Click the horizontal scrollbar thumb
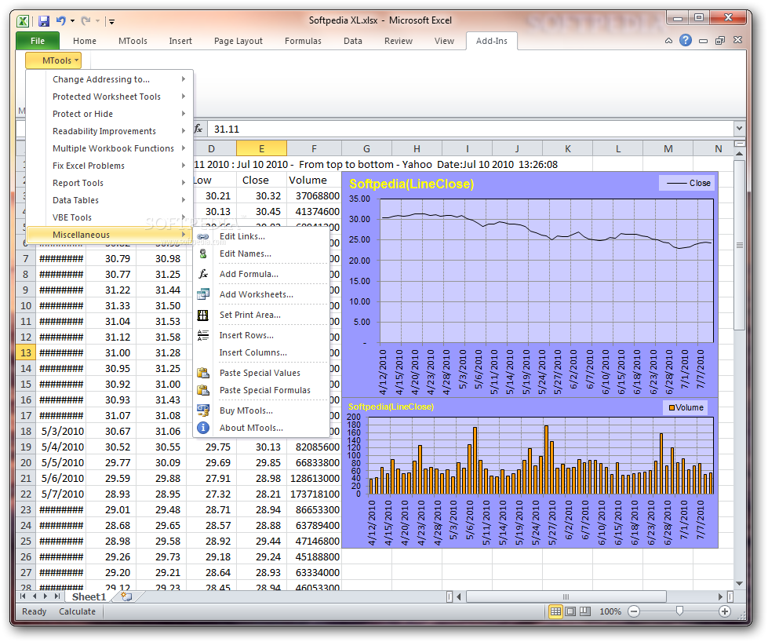The width and height of the screenshot is (768, 642). pos(566,596)
